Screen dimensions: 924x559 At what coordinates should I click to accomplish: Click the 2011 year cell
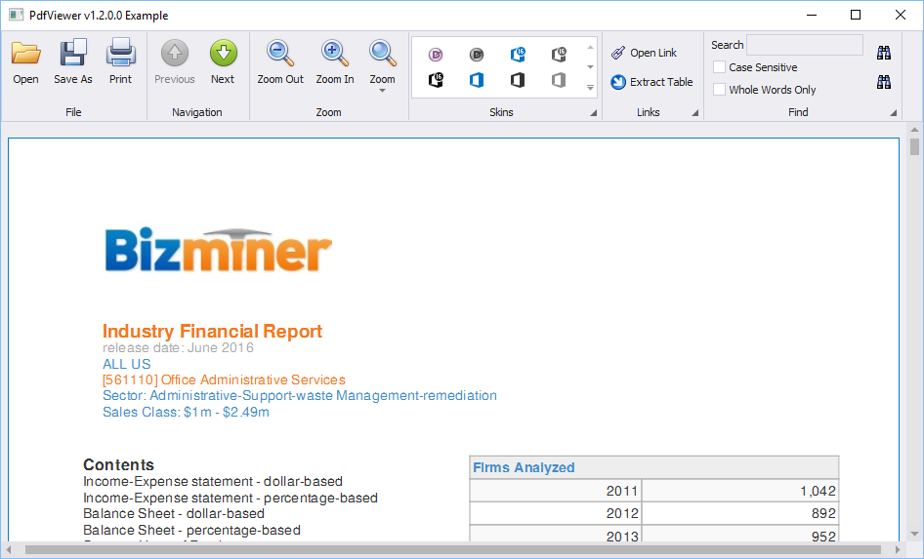point(556,491)
